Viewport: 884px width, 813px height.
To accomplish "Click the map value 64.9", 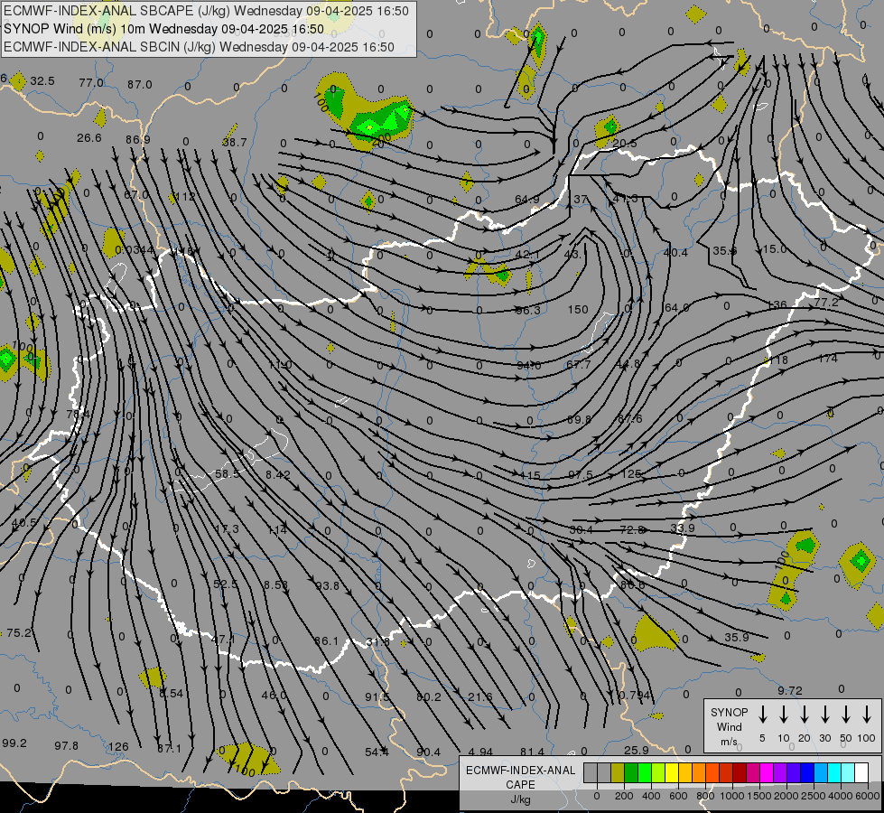I will (527, 200).
